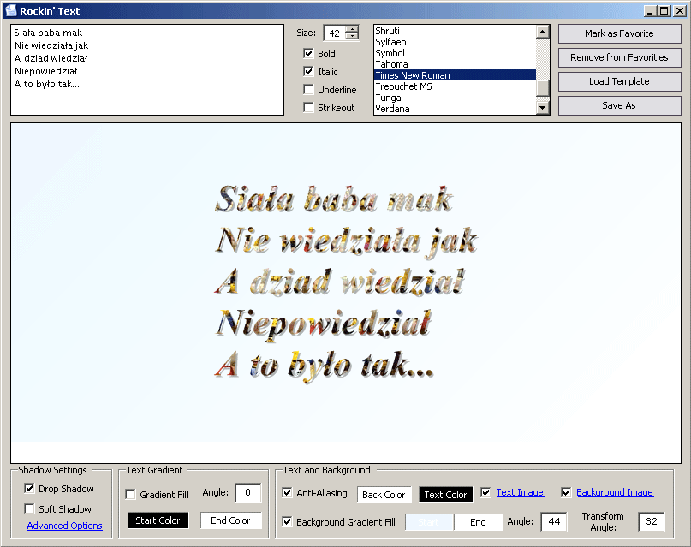Disable Bold formatting

click(x=307, y=53)
